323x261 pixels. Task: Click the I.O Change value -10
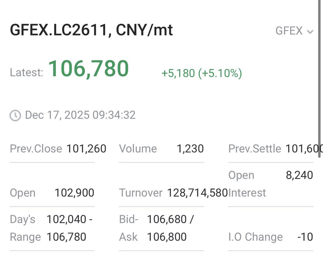tap(305, 237)
